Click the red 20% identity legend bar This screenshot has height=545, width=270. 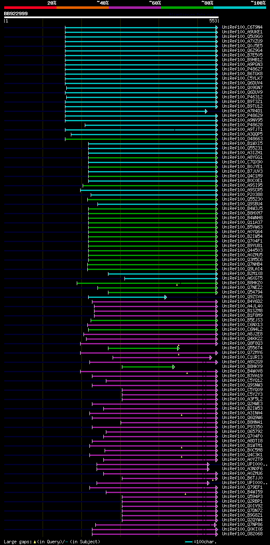coord(30,7)
